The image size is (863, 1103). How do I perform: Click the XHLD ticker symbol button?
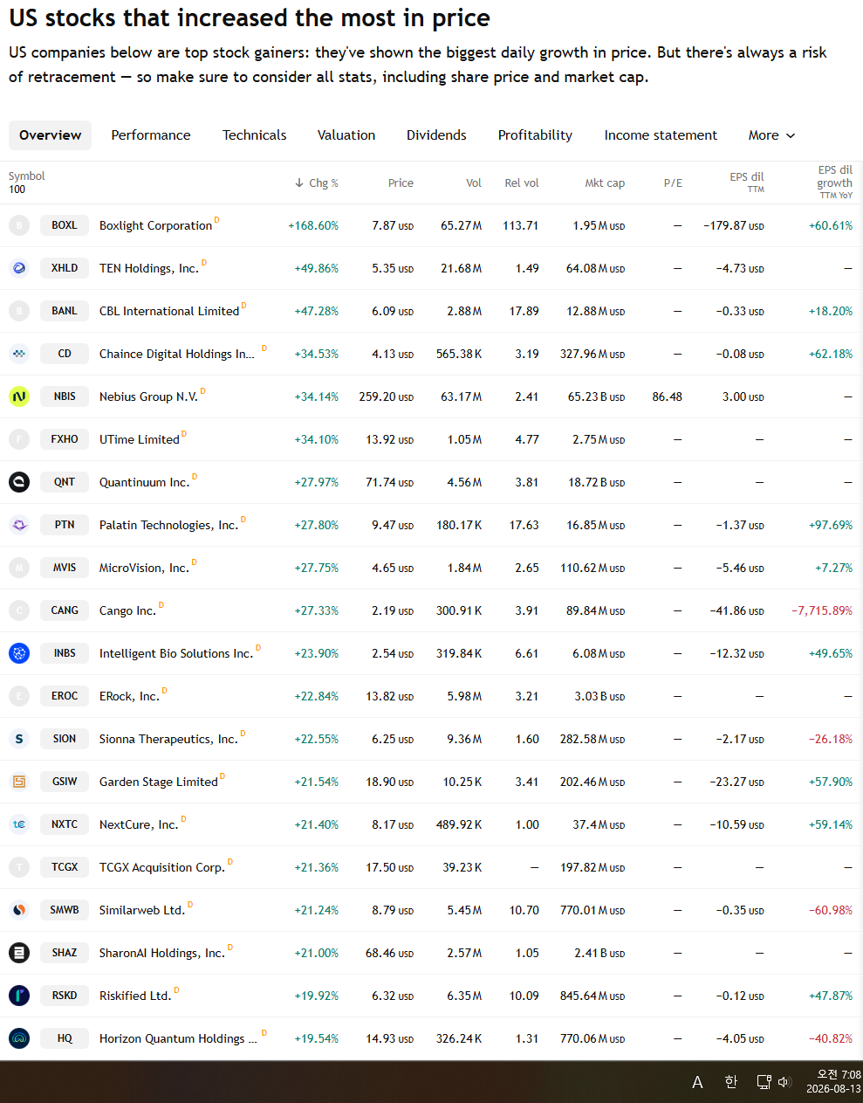65,268
